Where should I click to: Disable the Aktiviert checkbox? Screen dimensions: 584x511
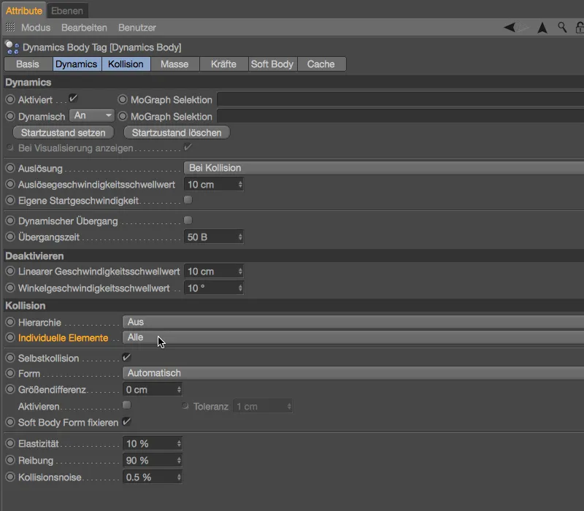coord(73,99)
